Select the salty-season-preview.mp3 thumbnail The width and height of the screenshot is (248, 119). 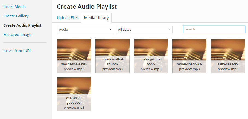tap(228, 56)
